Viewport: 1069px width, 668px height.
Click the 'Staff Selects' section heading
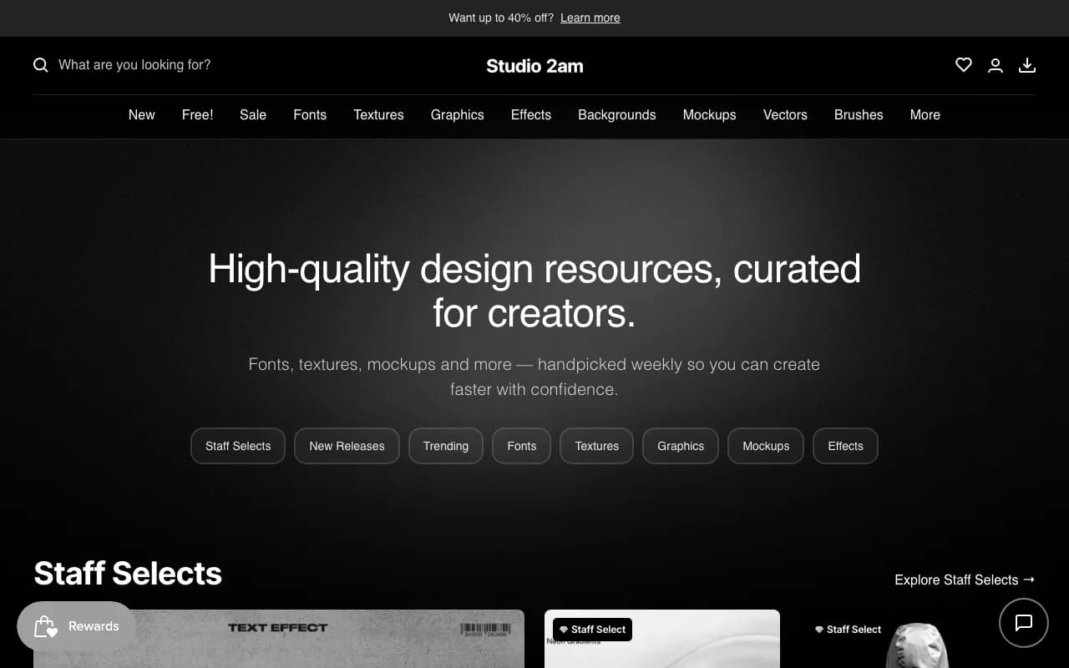click(x=128, y=574)
